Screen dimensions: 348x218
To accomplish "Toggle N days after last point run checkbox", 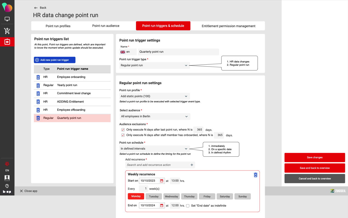I will (123, 130).
